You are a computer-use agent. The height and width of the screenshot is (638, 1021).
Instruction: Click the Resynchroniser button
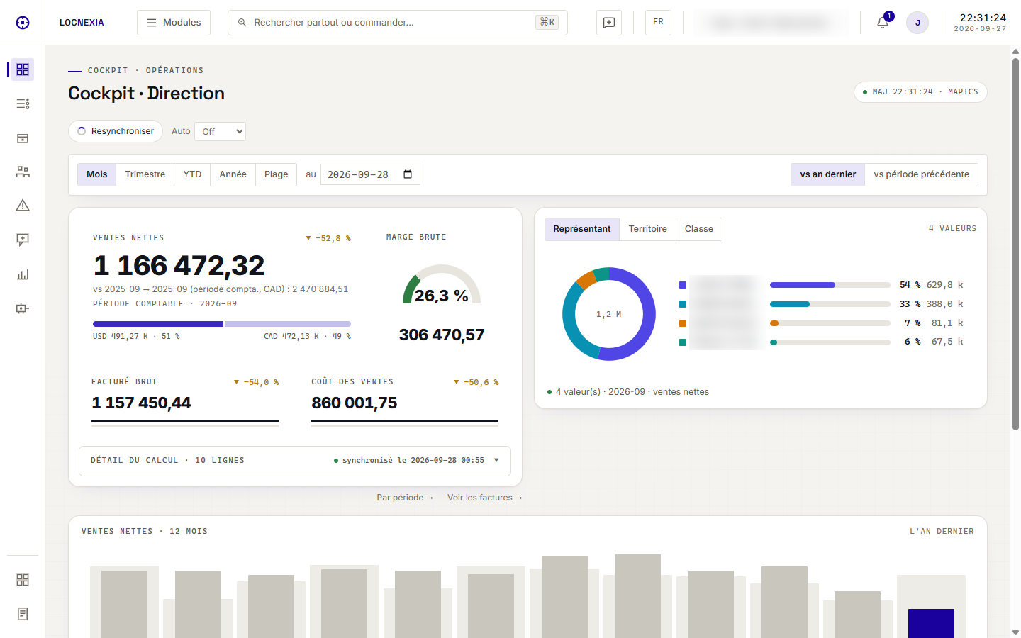(116, 131)
